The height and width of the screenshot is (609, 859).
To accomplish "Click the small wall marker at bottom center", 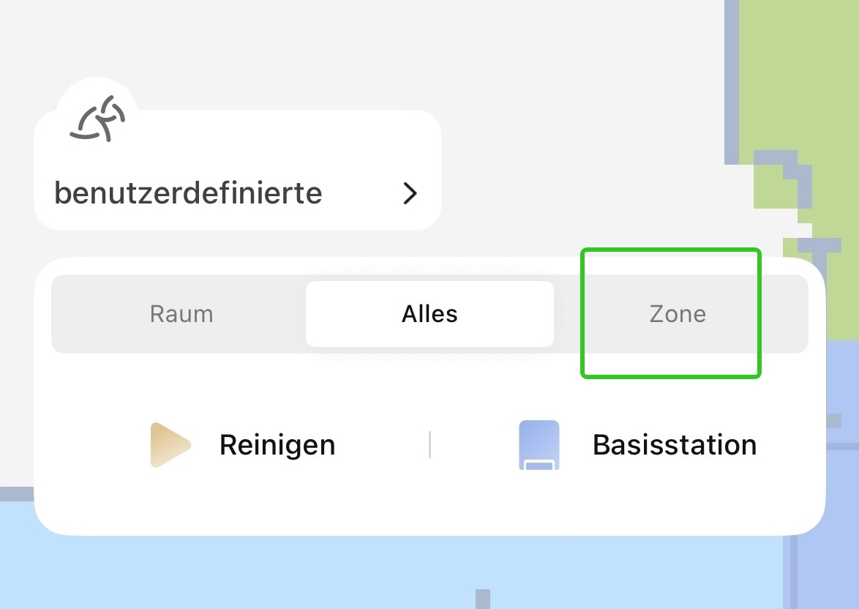I will click(482, 599).
